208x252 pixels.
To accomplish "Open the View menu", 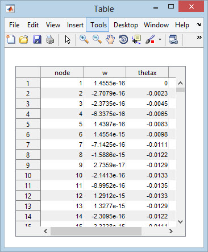I will tap(53, 25).
